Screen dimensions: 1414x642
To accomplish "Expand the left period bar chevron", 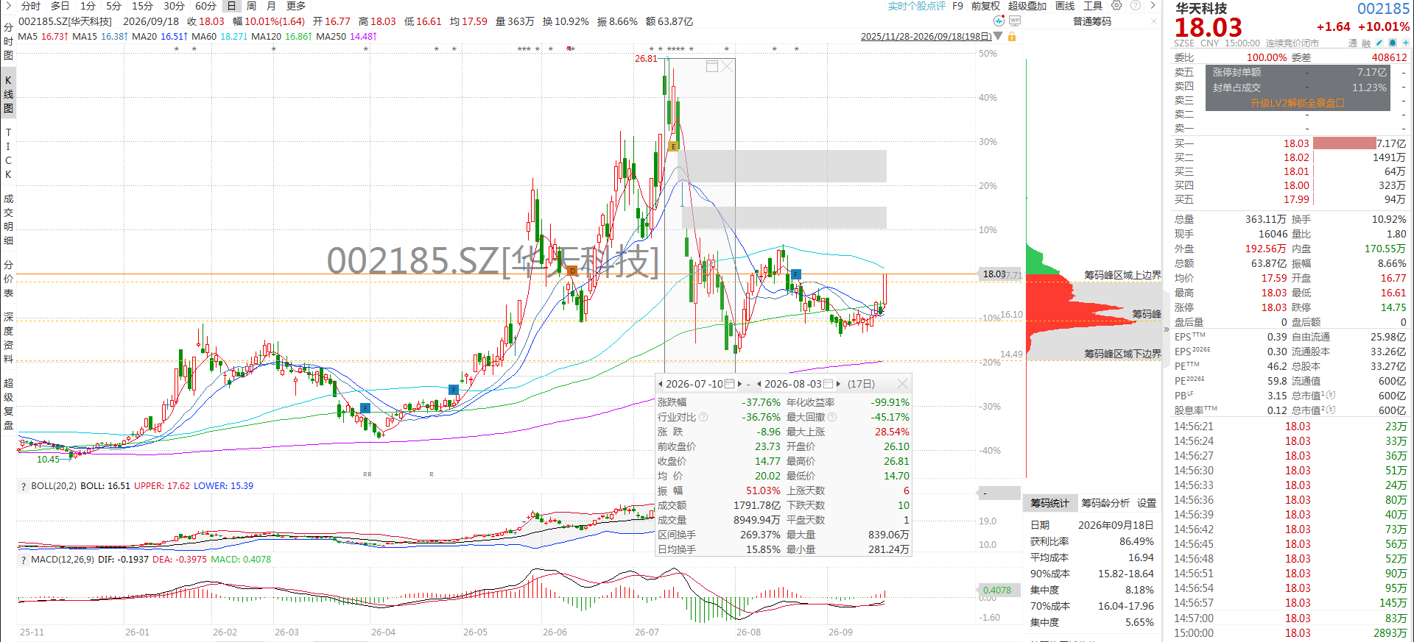I will [8, 6].
